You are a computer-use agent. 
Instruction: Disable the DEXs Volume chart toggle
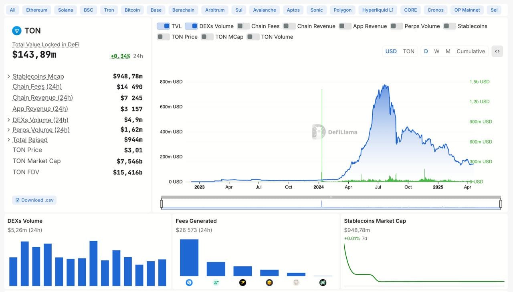pos(191,26)
